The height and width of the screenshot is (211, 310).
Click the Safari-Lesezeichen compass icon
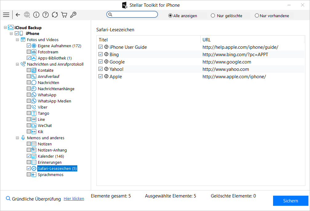pos(34,168)
